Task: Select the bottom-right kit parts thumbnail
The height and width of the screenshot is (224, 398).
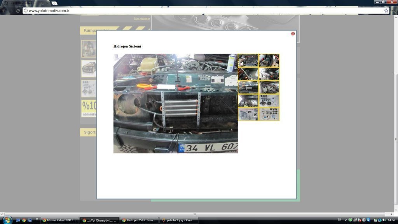Action: coord(269,114)
